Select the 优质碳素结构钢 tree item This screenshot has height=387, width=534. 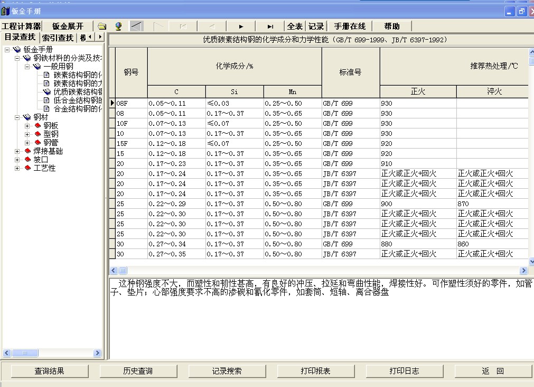(x=78, y=91)
